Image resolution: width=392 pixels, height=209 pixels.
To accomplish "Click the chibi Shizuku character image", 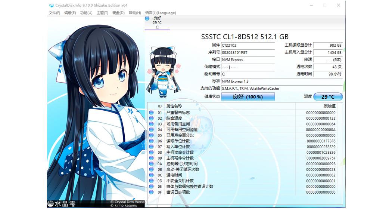I will point(164,71).
